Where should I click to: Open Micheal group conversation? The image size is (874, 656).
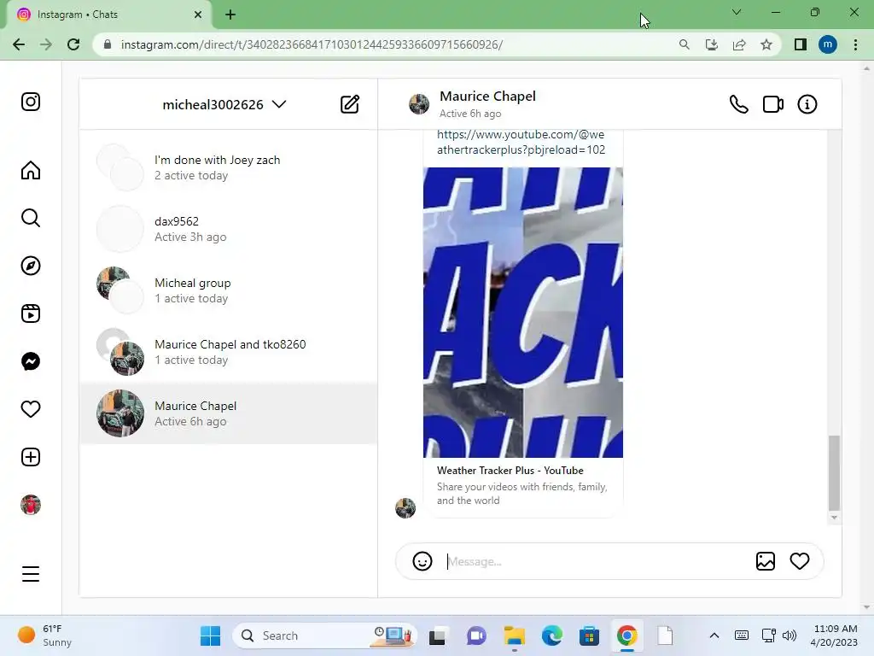tap(229, 290)
